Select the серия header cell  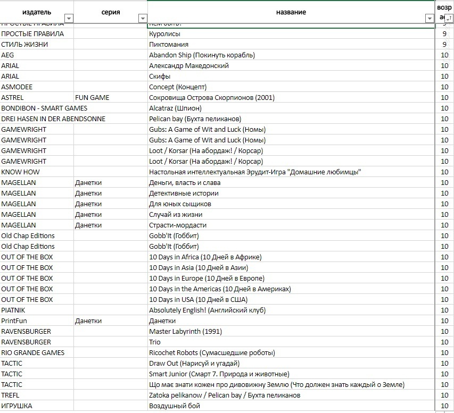click(111, 12)
